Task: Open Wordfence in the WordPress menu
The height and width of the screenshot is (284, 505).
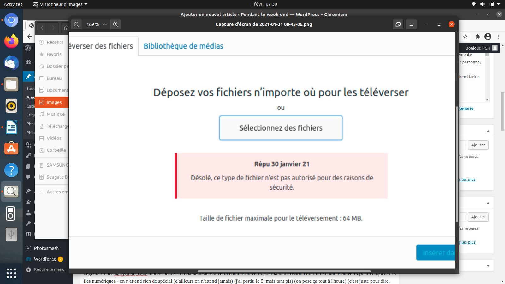Action: pyautogui.click(x=45, y=259)
